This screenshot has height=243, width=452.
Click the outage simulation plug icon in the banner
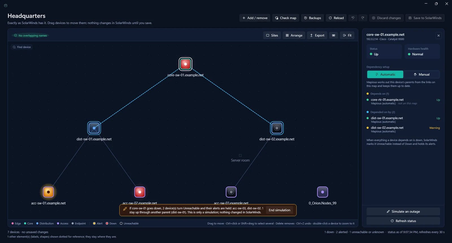coord(125,209)
